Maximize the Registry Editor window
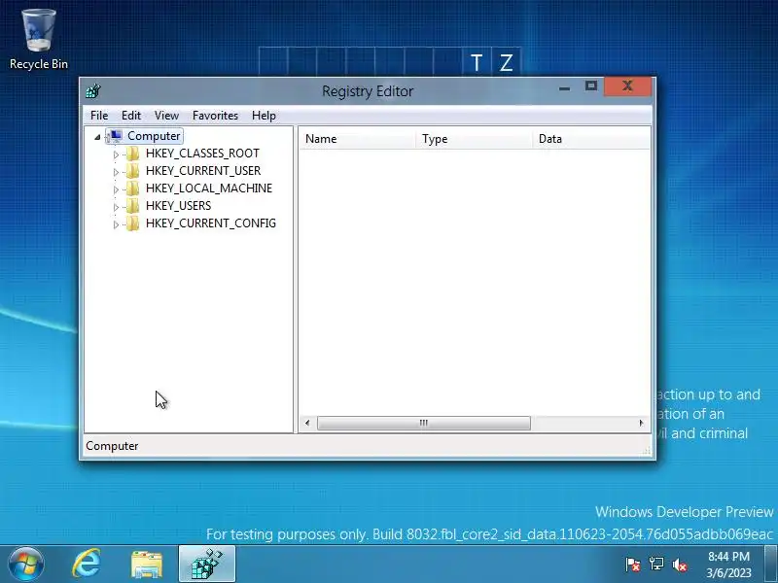This screenshot has width=778, height=583. coord(590,86)
